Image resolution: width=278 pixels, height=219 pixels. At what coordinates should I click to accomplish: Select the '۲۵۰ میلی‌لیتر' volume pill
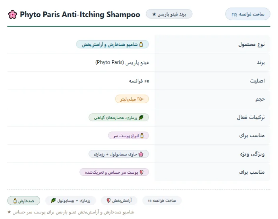[132, 99]
